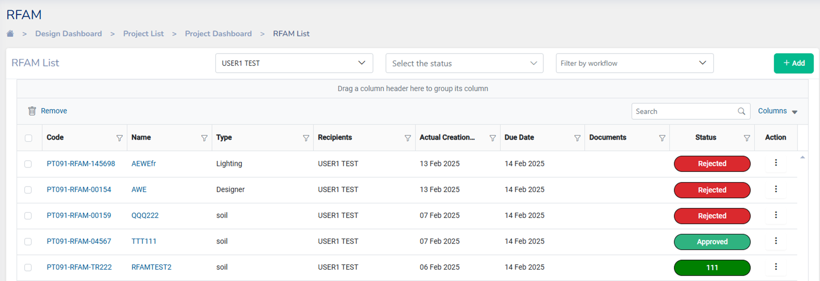This screenshot has height=281, width=820.
Task: Navigate to Design Dashboard breadcrumb
Action: pyautogui.click(x=69, y=34)
